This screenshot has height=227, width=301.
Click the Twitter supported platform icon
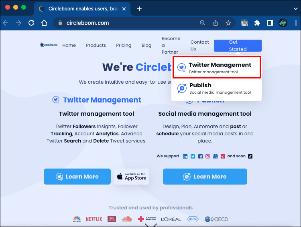(193, 156)
